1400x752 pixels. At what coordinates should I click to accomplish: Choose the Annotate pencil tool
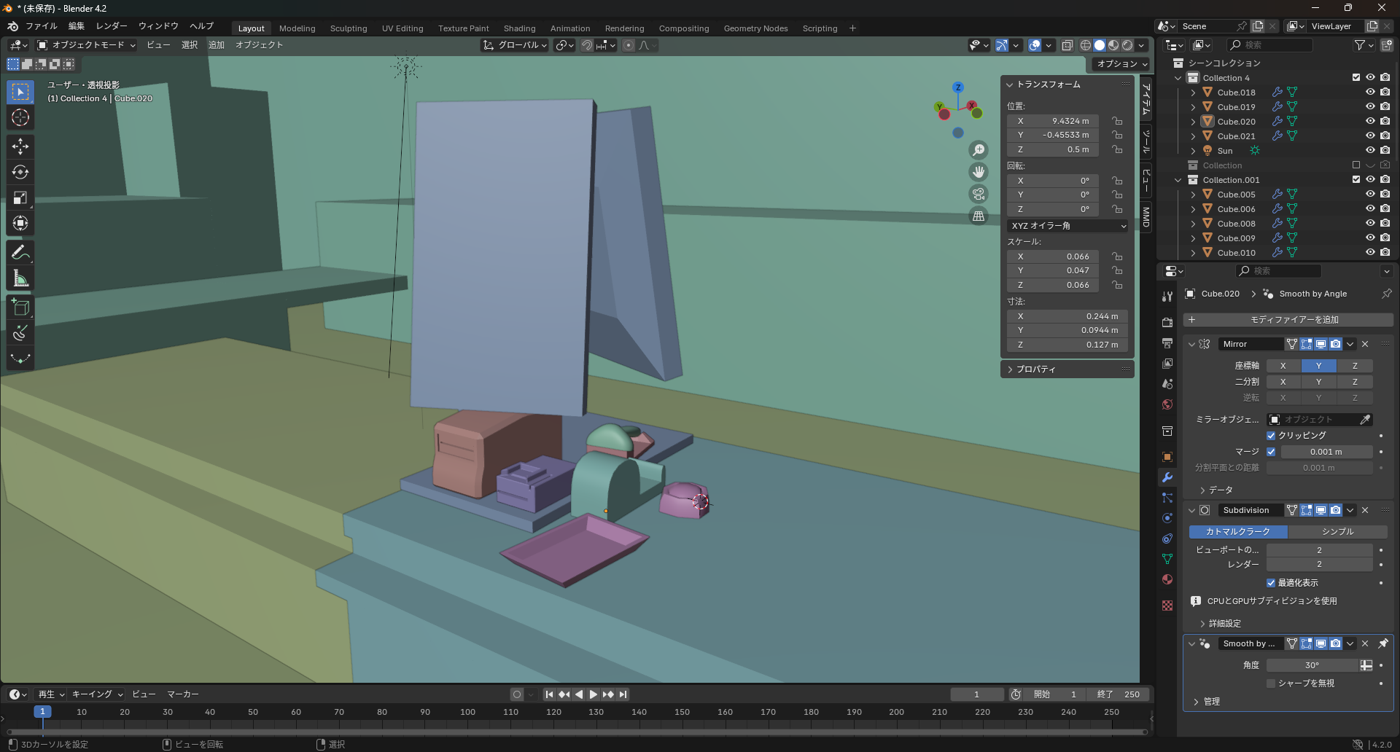pyautogui.click(x=20, y=253)
